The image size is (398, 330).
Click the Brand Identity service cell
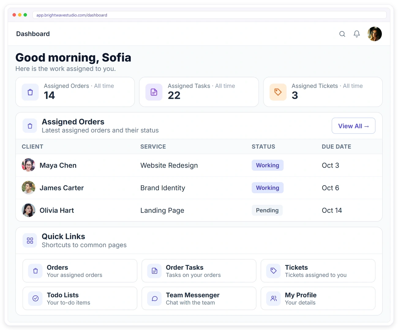(163, 188)
